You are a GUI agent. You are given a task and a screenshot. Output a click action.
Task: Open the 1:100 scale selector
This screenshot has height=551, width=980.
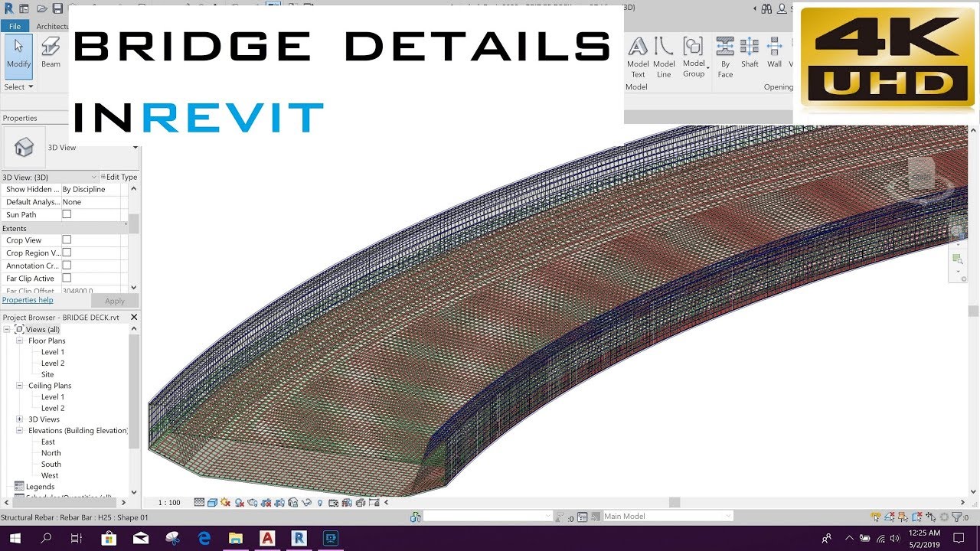click(x=168, y=502)
